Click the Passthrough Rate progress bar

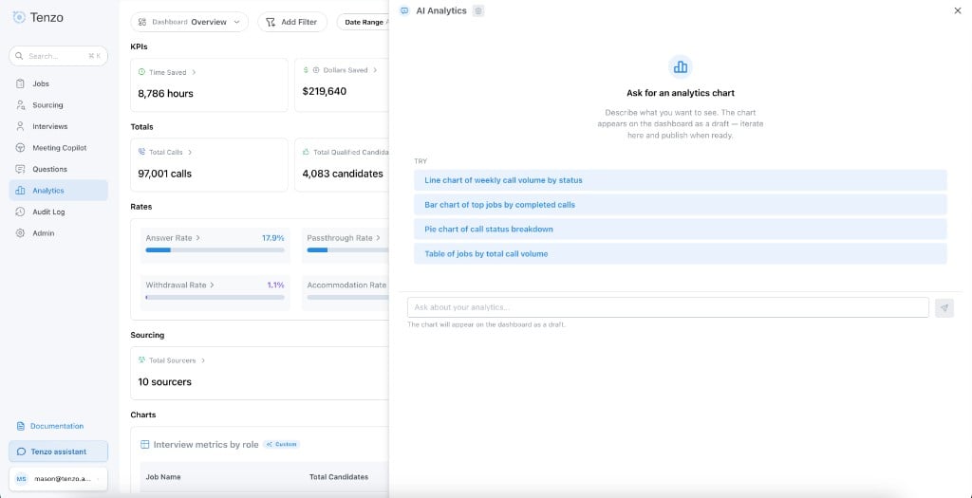coord(347,250)
